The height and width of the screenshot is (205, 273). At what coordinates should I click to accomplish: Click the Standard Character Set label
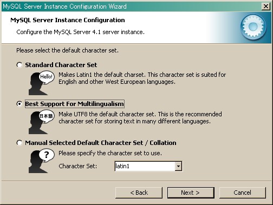point(61,65)
